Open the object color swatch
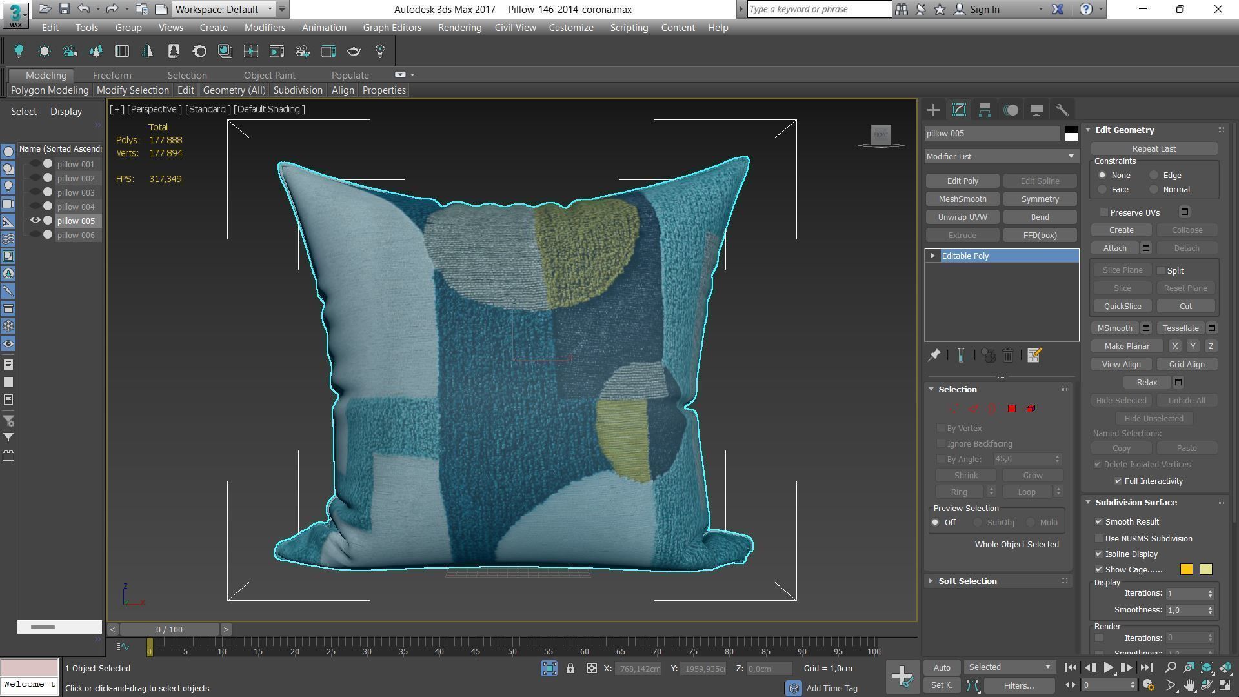The width and height of the screenshot is (1239, 697). click(x=1071, y=134)
